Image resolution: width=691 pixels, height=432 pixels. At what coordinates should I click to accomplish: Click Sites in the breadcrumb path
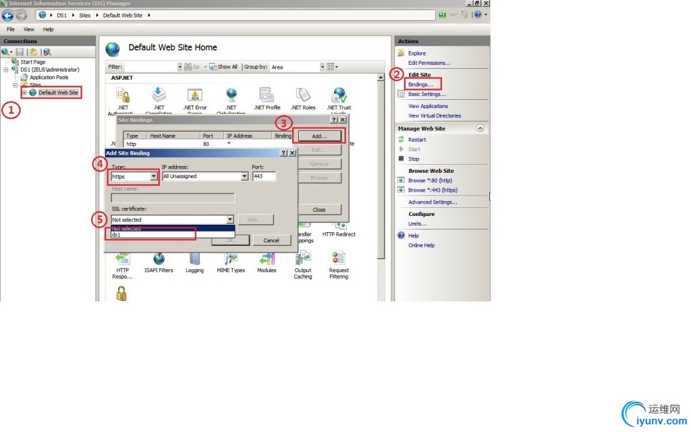(84, 16)
